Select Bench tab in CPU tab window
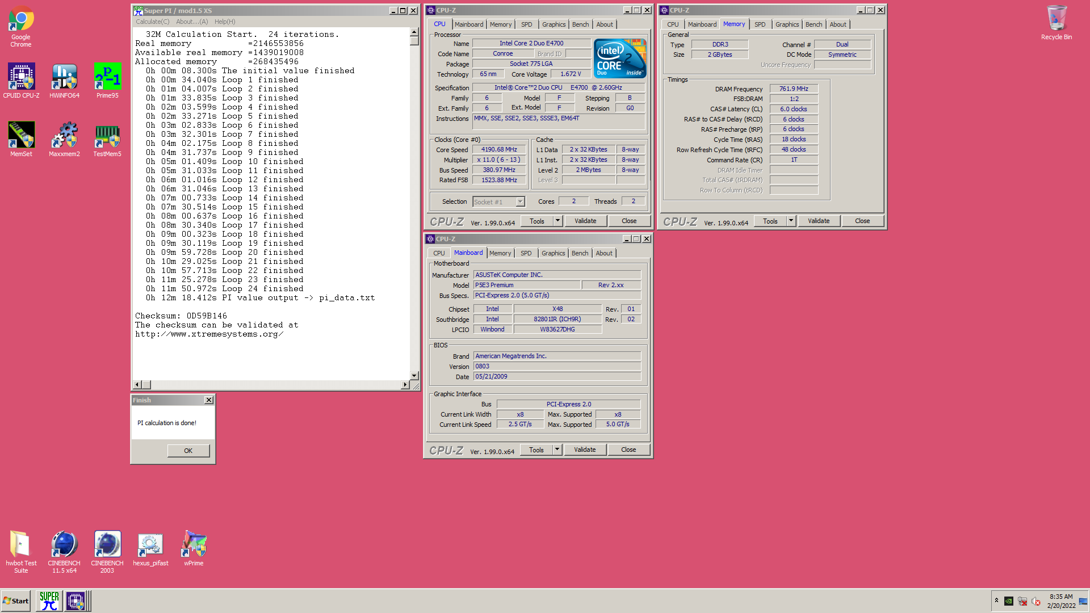This screenshot has width=1090, height=613. point(580,24)
